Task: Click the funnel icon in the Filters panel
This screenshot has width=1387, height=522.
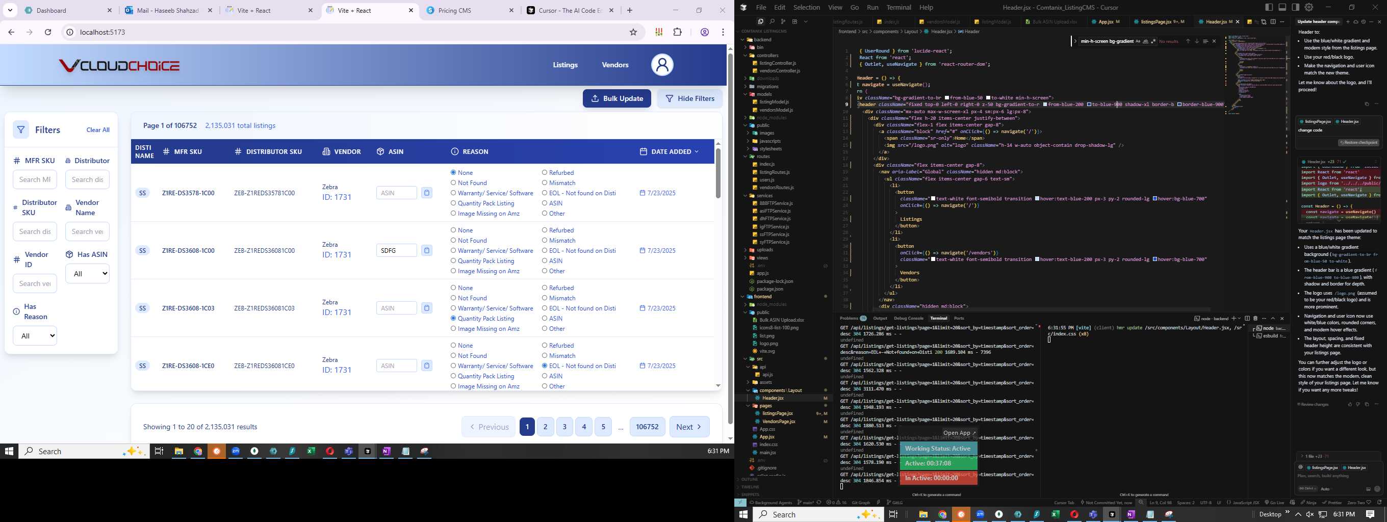Action: coord(20,129)
